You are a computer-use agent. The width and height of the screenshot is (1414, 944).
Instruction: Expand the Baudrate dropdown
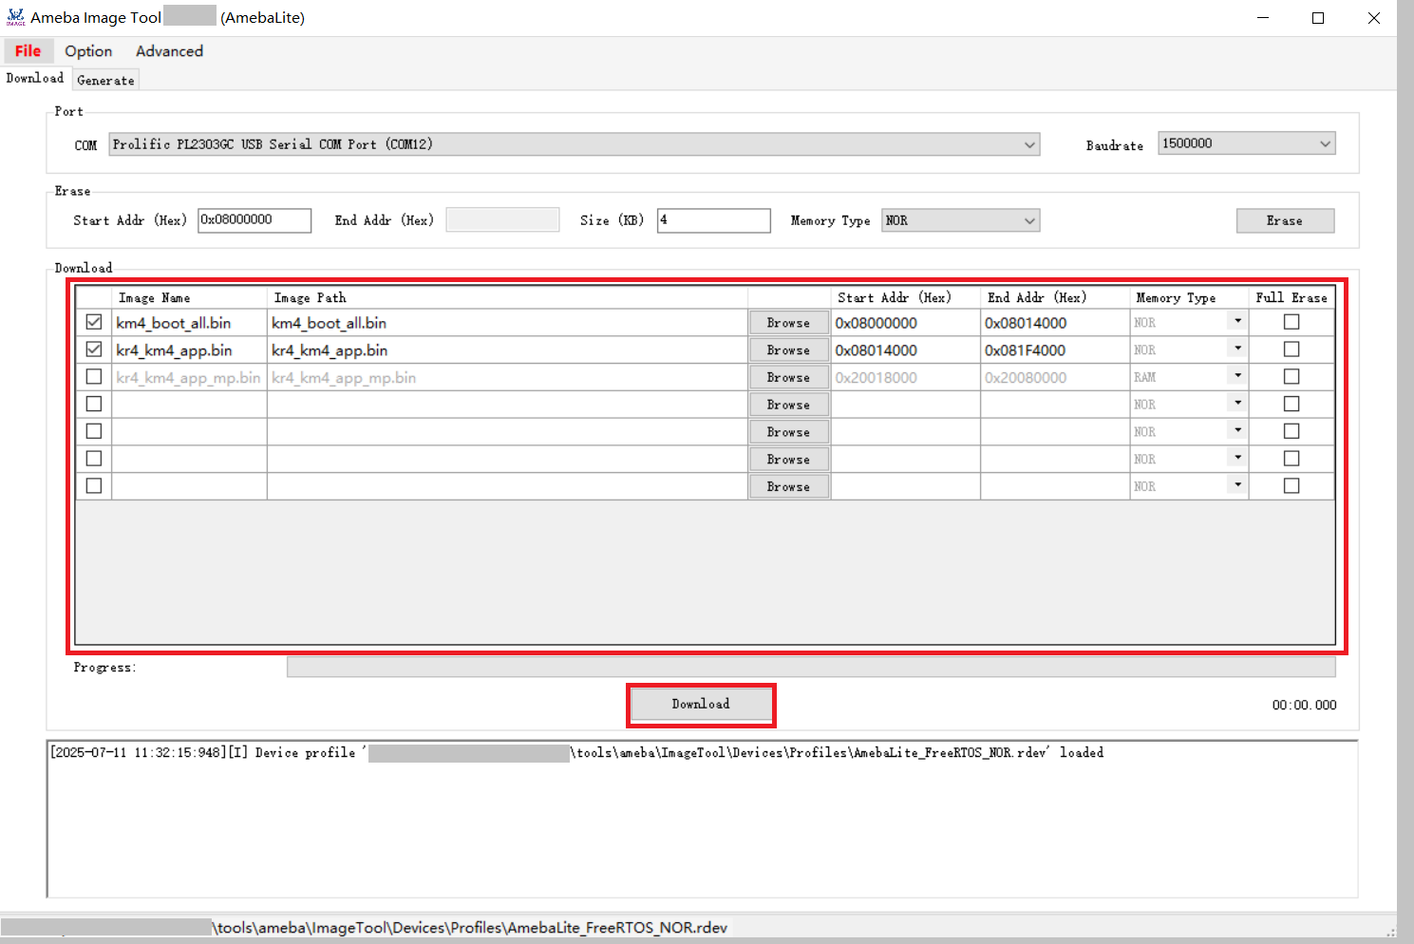click(1325, 143)
